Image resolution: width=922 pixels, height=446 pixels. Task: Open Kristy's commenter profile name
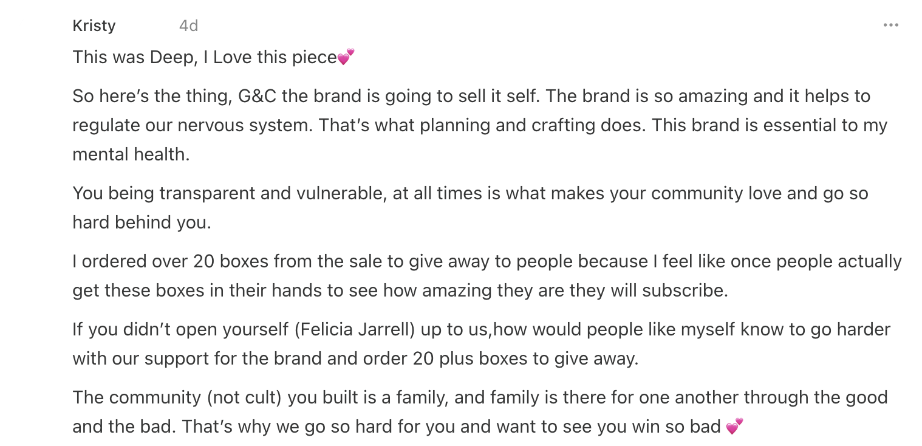(x=94, y=26)
